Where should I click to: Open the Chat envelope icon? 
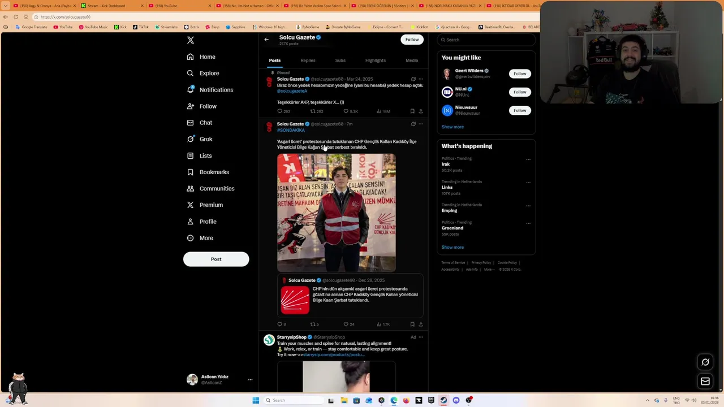(190, 123)
